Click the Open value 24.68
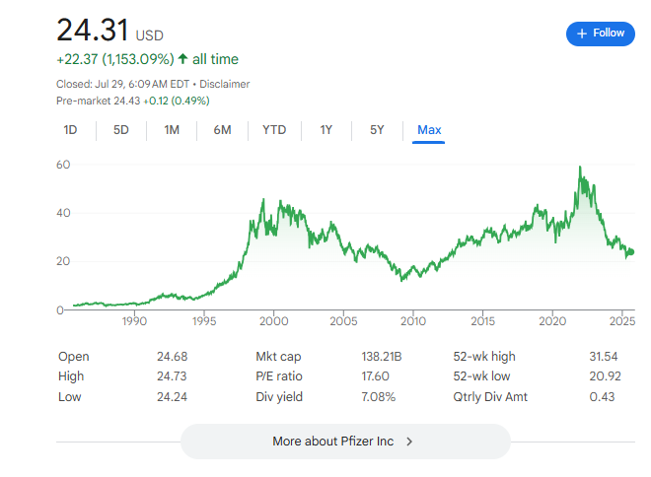Screen dimensions: 651x477 coord(172,357)
